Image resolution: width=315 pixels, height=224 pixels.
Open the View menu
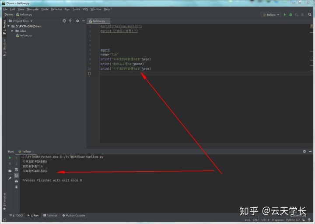click(x=21, y=9)
